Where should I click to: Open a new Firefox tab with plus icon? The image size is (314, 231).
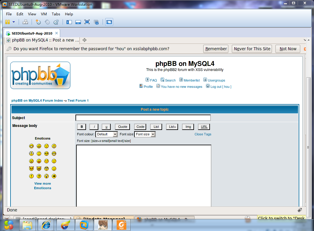tap(85, 40)
